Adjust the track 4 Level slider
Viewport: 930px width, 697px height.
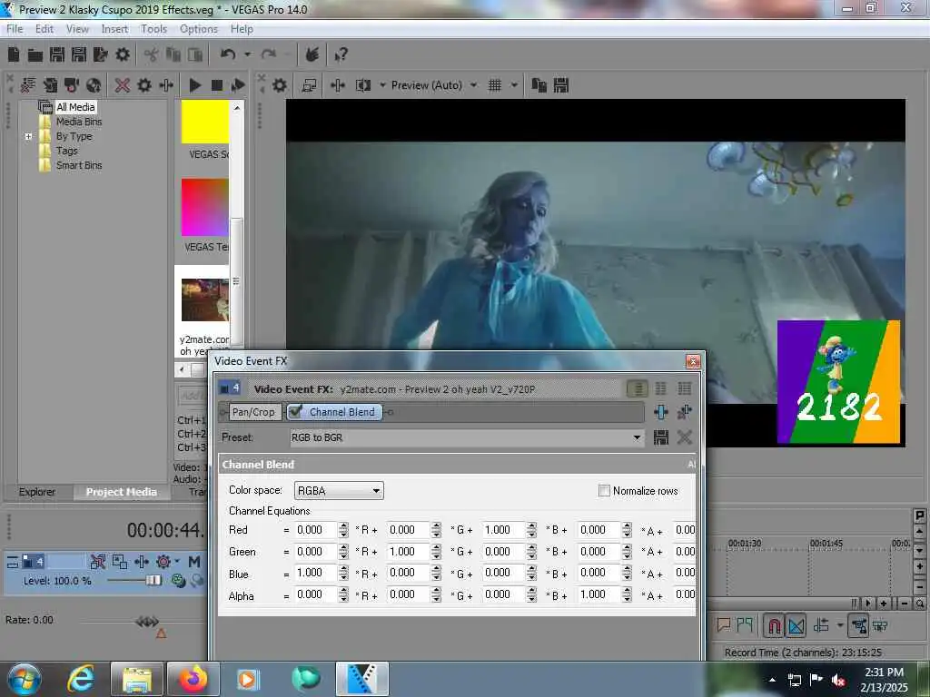pos(153,580)
